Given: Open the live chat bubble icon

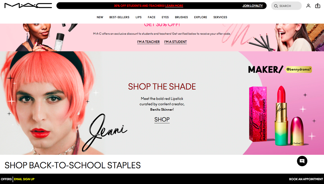Looking at the screenshot, I should pos(302,161).
